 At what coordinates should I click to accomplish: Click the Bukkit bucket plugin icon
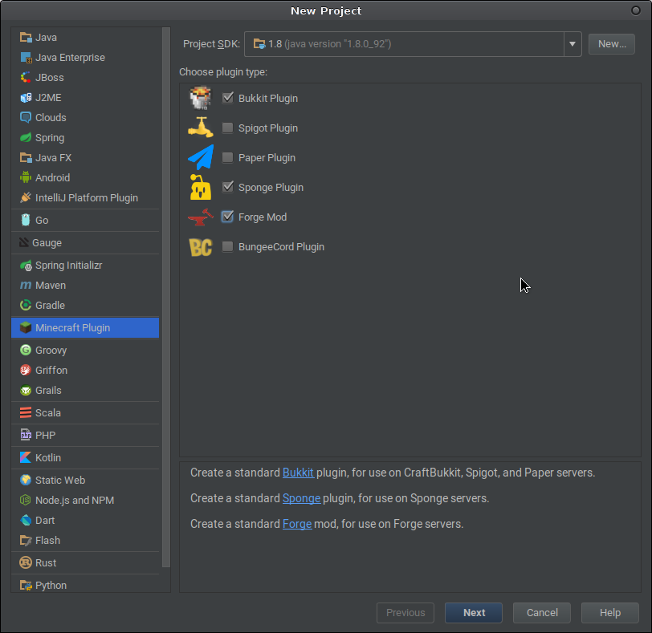tap(201, 98)
